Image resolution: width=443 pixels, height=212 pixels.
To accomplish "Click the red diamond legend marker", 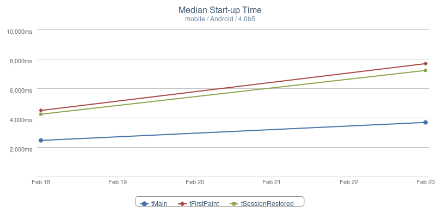I will click(x=182, y=203).
